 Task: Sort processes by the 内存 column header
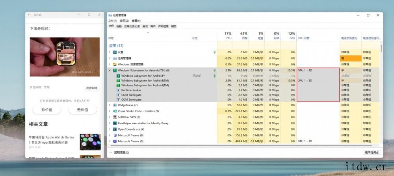tap(241, 36)
